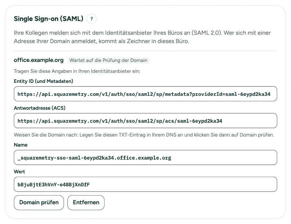Screen dimensions: 291x224
Task: Select the Antwortadresse (ACS) URL field
Action: (x=145, y=120)
